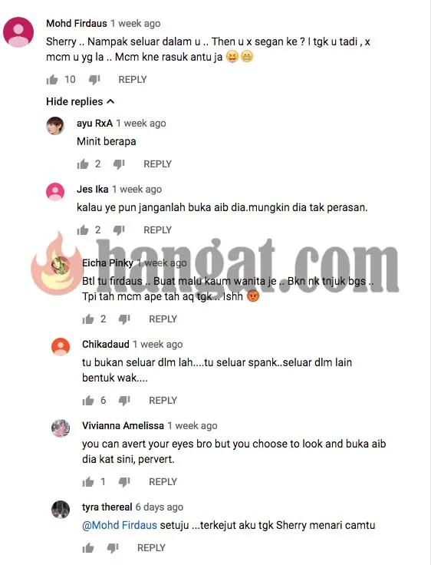Thumbs up ayu RxA's reply

pos(83,164)
